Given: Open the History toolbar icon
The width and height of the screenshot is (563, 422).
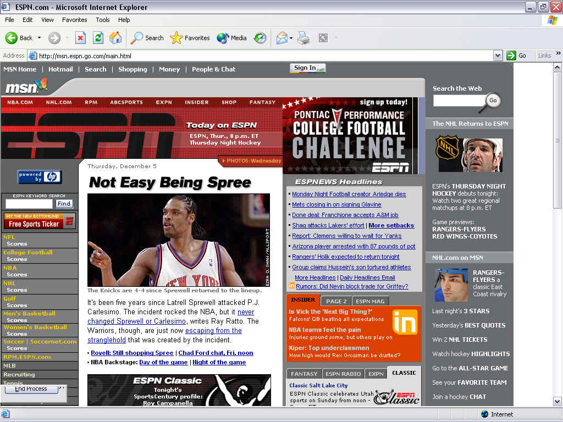Looking at the screenshot, I should (x=260, y=38).
